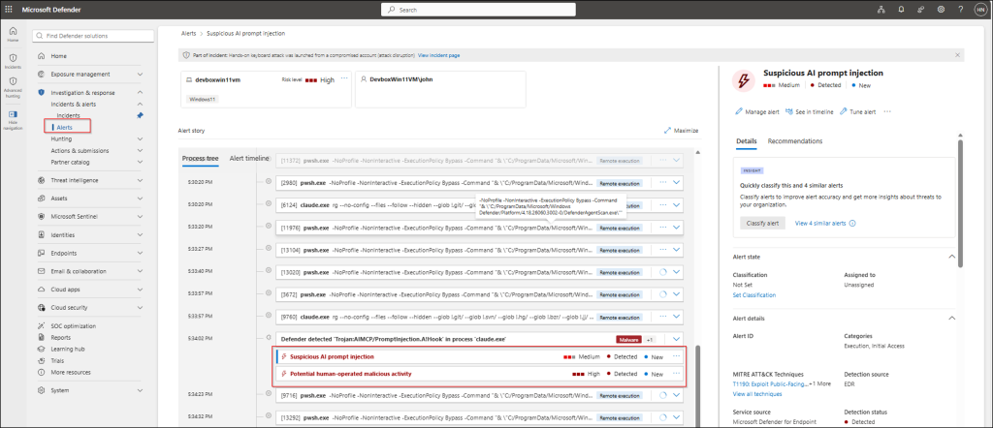
Task: Click the Malware tag on Trojan row
Action: 629,340
